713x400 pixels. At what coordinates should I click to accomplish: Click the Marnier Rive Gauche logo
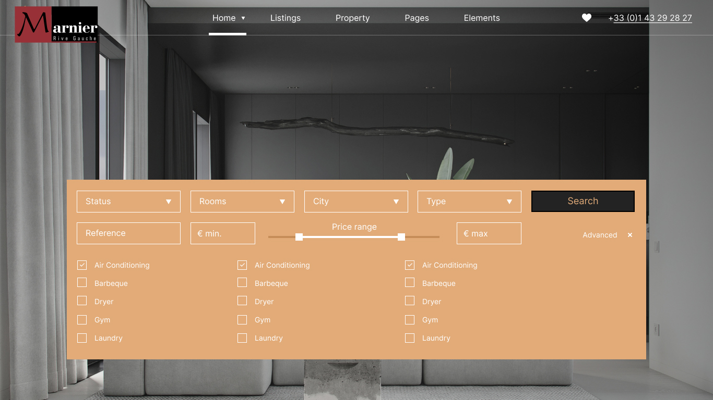pos(56,24)
